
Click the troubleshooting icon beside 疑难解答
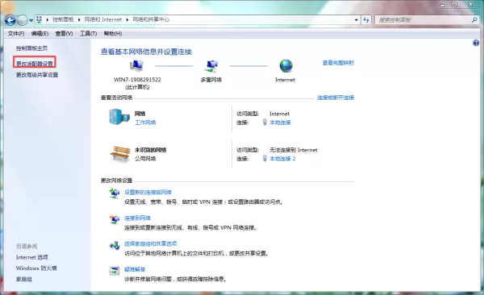[115, 271]
